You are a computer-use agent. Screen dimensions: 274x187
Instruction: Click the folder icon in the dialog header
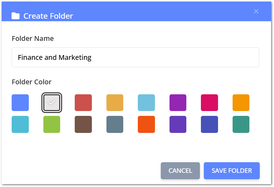tap(16, 16)
